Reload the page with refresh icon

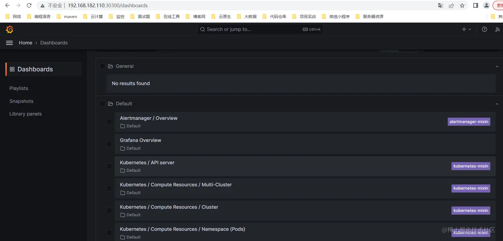pos(29,5)
